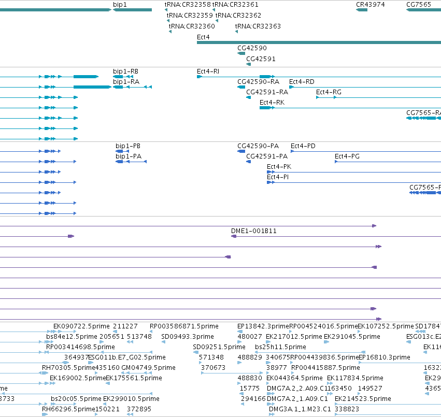Click the CG7565 gene label

[419, 5]
